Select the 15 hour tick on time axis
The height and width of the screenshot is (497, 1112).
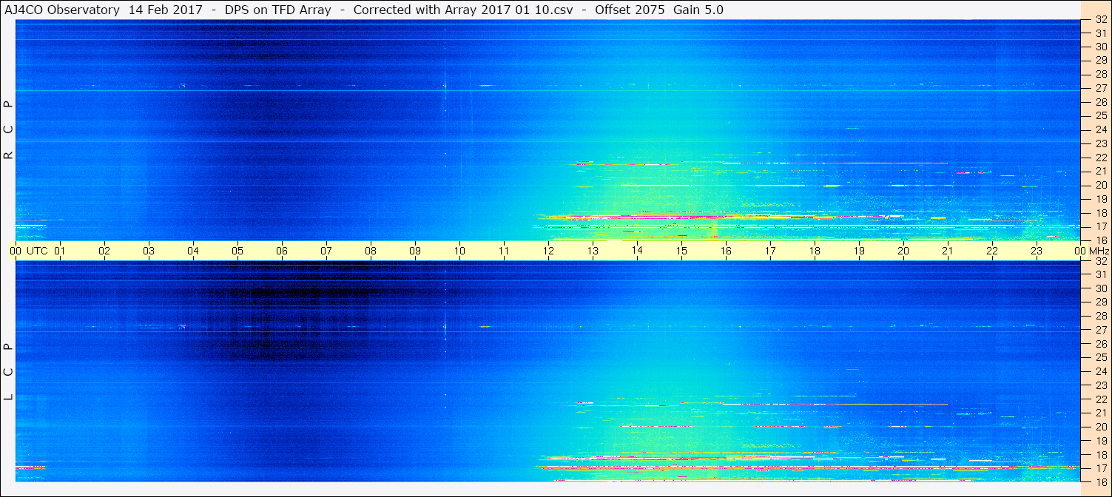coord(681,251)
